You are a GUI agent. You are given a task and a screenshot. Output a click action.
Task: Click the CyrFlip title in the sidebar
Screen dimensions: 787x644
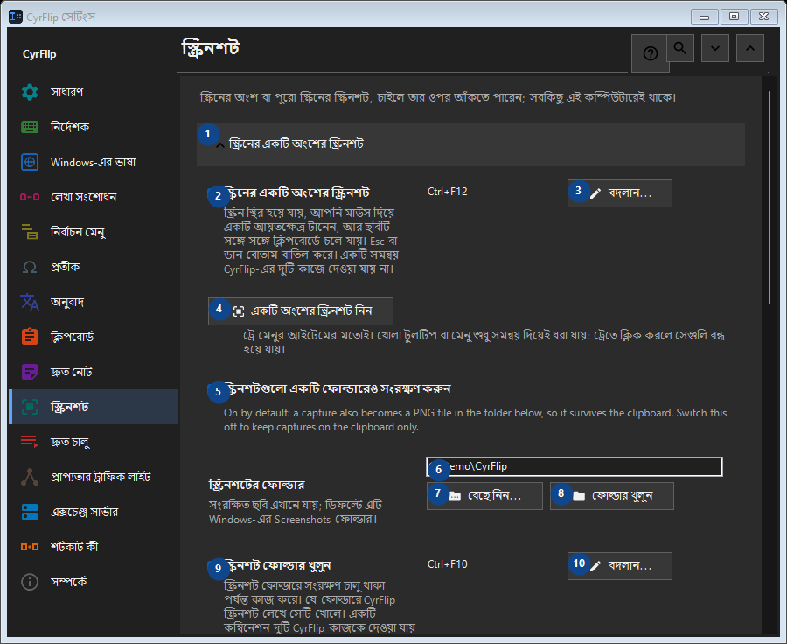click(x=39, y=54)
